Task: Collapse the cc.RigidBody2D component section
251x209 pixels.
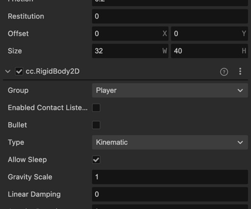Action: coord(8,71)
